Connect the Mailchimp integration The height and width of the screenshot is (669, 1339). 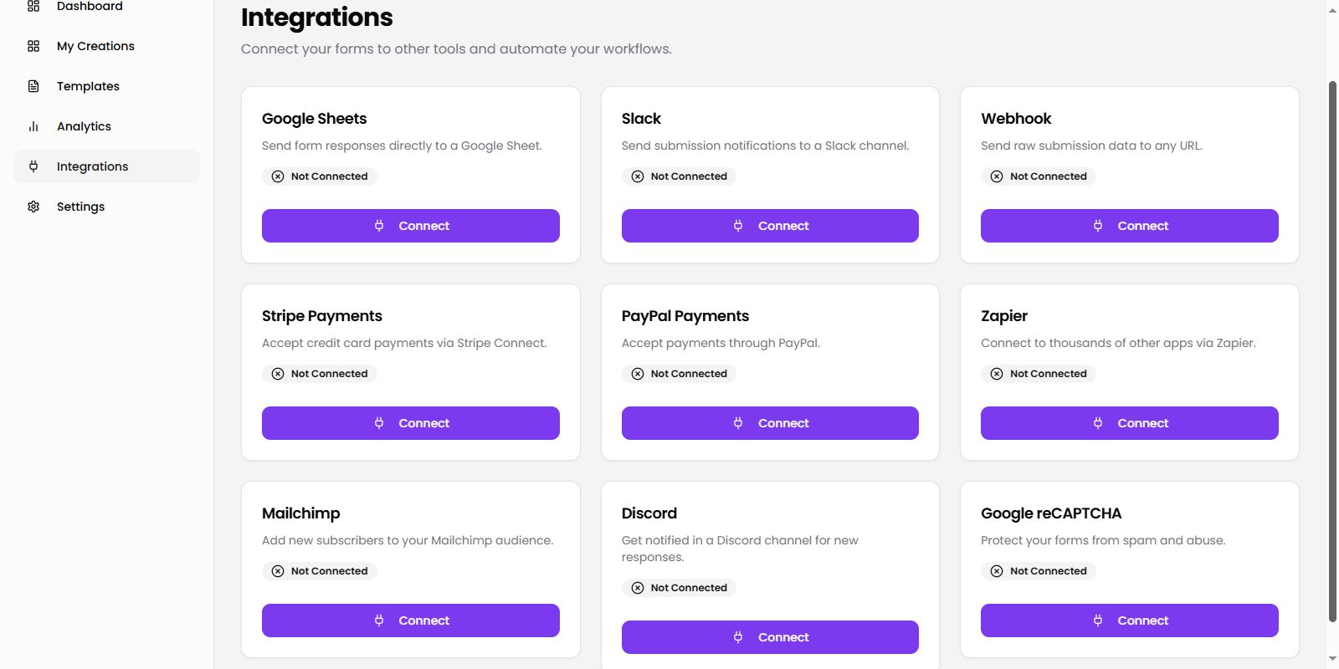[410, 620]
